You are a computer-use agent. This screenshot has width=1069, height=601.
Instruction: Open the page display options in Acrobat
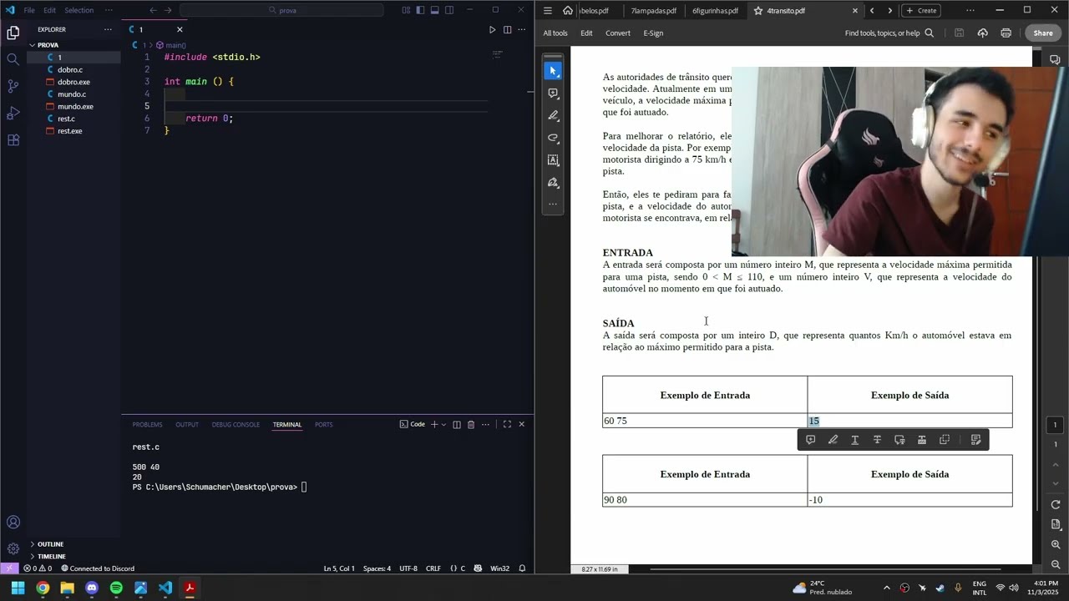(1056, 525)
